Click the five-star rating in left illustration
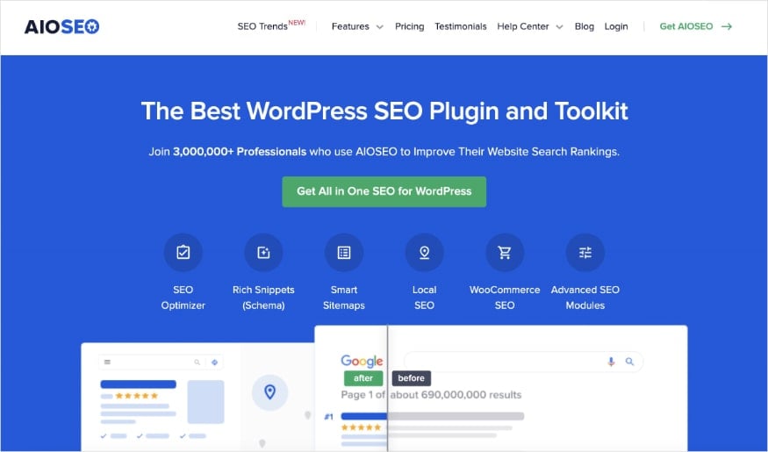The width and height of the screenshot is (768, 452). coord(137,396)
